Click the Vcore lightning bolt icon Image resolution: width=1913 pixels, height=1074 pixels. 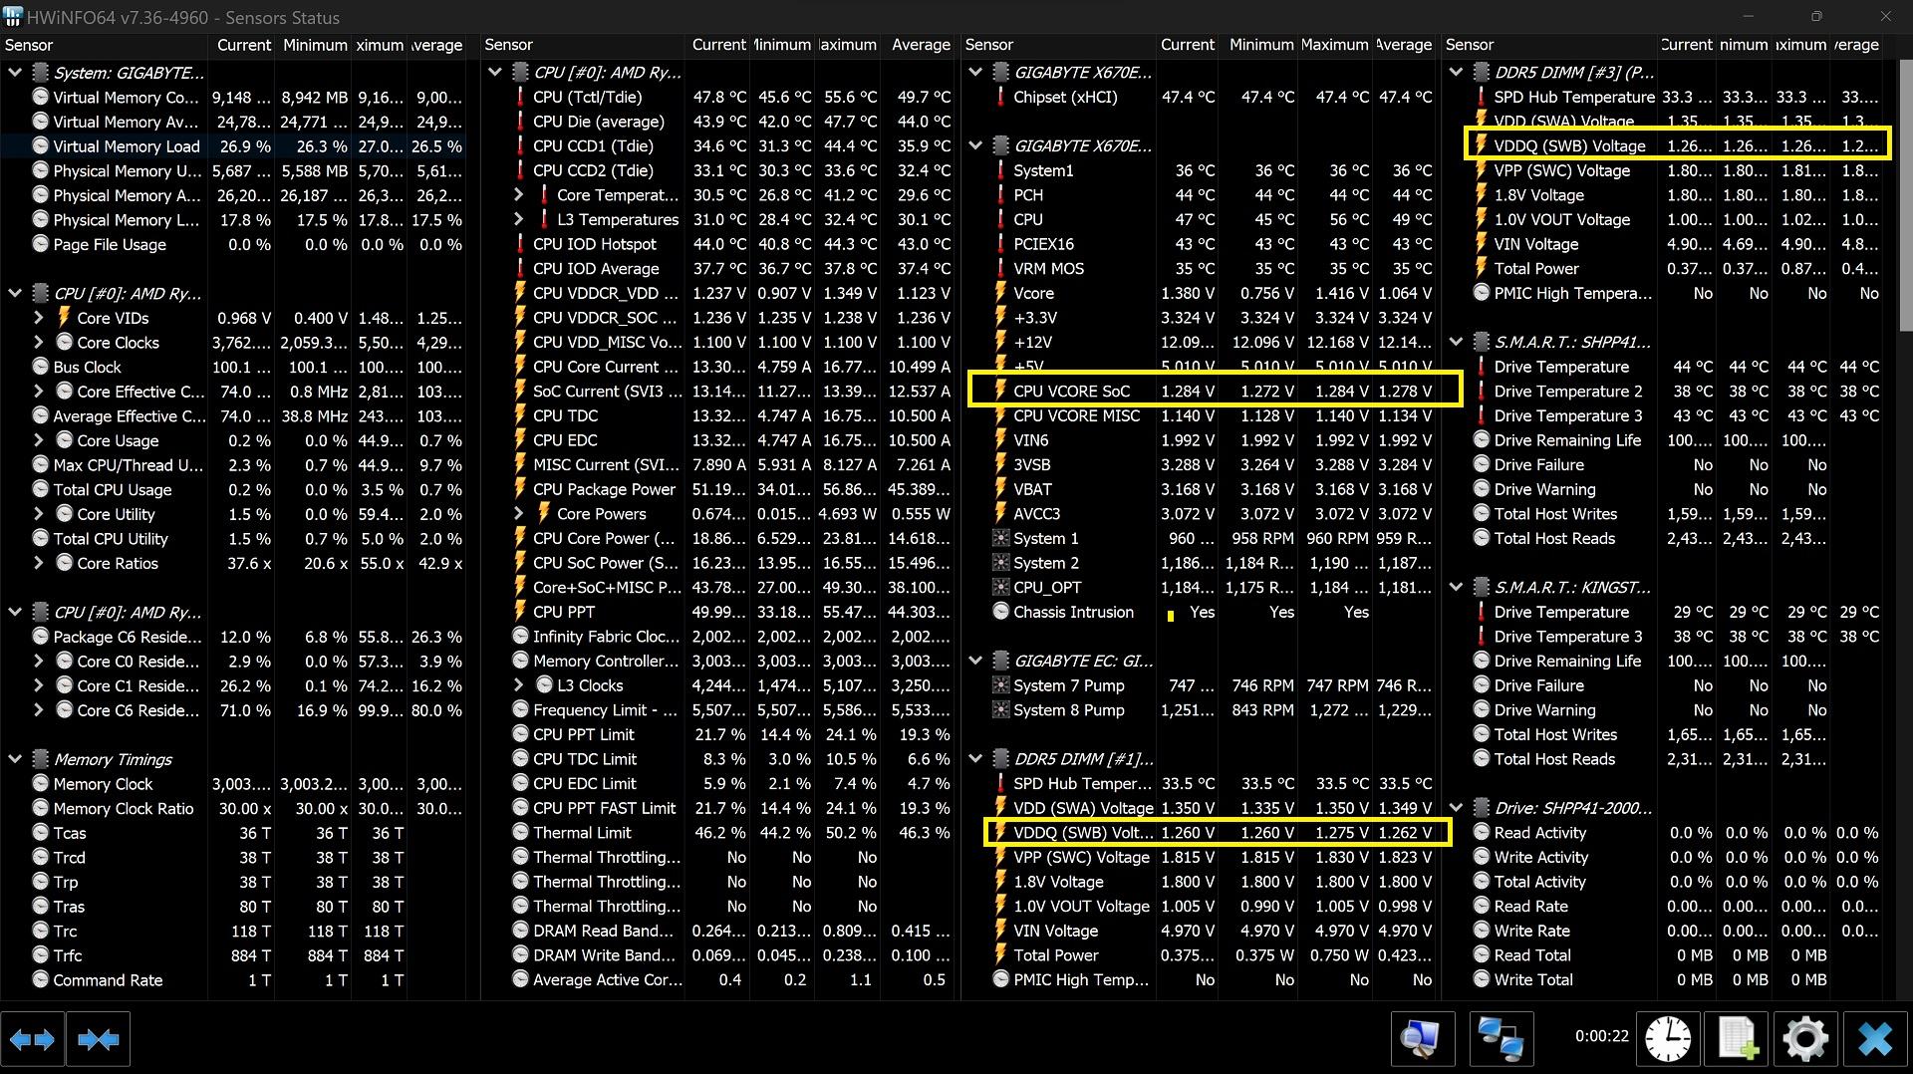pyautogui.click(x=1000, y=293)
